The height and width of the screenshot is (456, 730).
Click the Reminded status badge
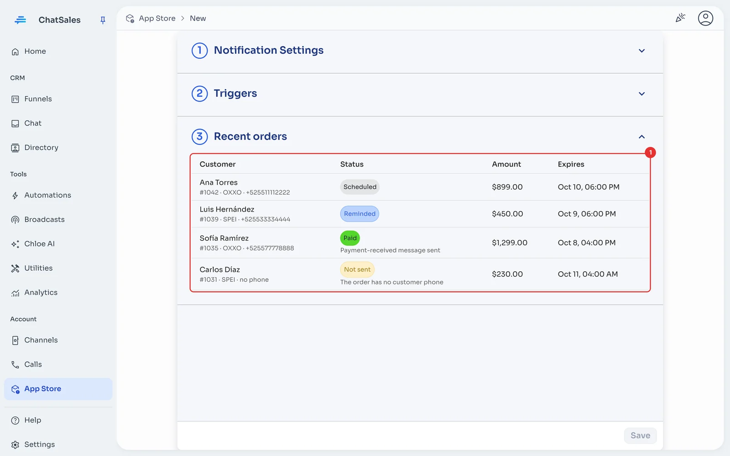(360, 214)
